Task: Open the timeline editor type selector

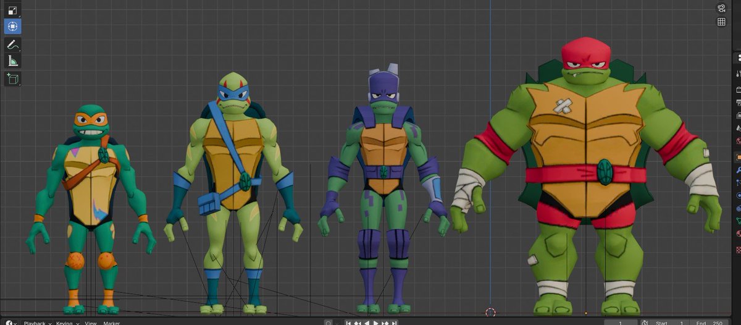Action: pyautogui.click(x=11, y=323)
